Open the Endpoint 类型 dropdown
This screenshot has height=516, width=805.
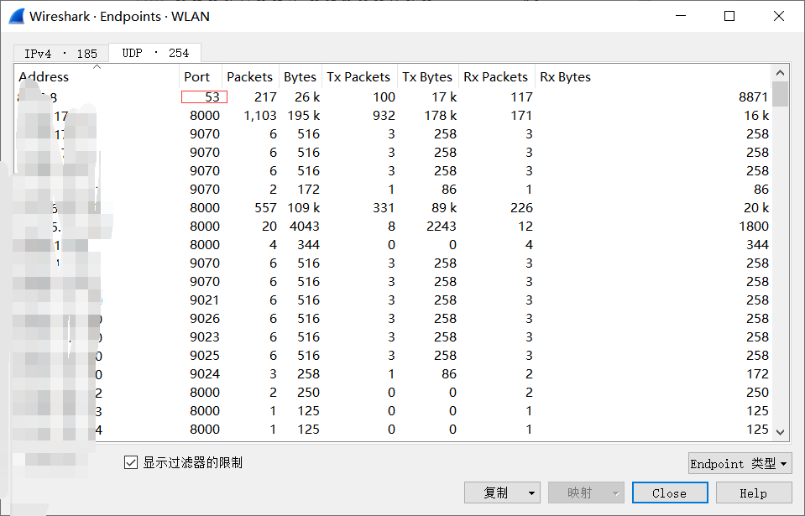click(x=740, y=464)
